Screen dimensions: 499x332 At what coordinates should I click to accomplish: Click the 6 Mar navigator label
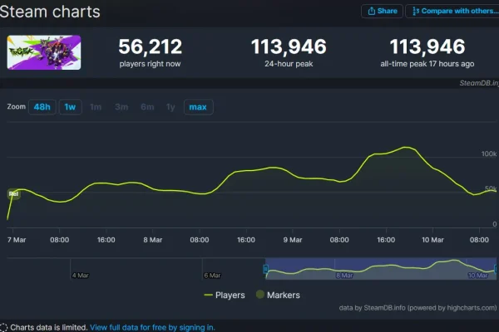(212, 276)
